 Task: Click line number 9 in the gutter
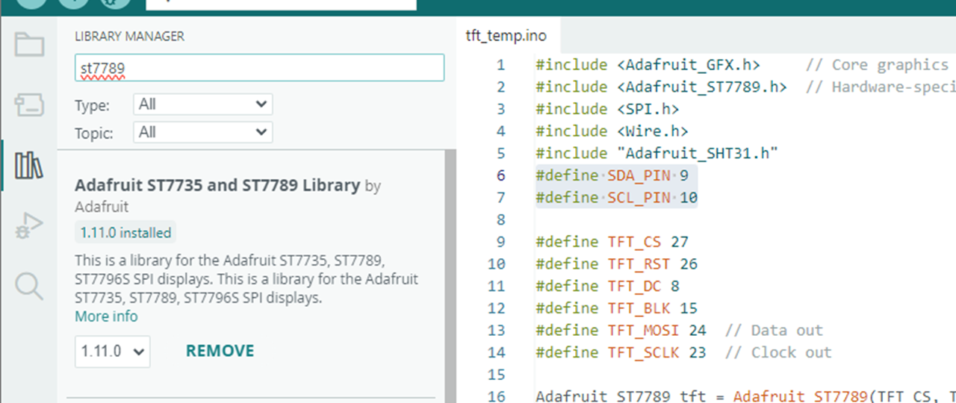[x=500, y=242]
